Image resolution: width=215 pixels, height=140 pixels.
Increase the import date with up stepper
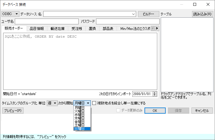[155, 92]
